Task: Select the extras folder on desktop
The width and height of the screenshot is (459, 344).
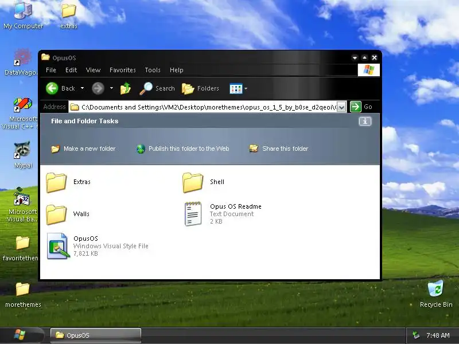Action: pyautogui.click(x=69, y=10)
